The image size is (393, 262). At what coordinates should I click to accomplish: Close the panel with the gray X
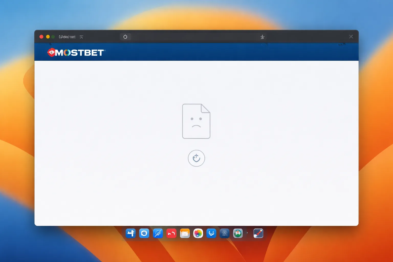[x=351, y=37]
